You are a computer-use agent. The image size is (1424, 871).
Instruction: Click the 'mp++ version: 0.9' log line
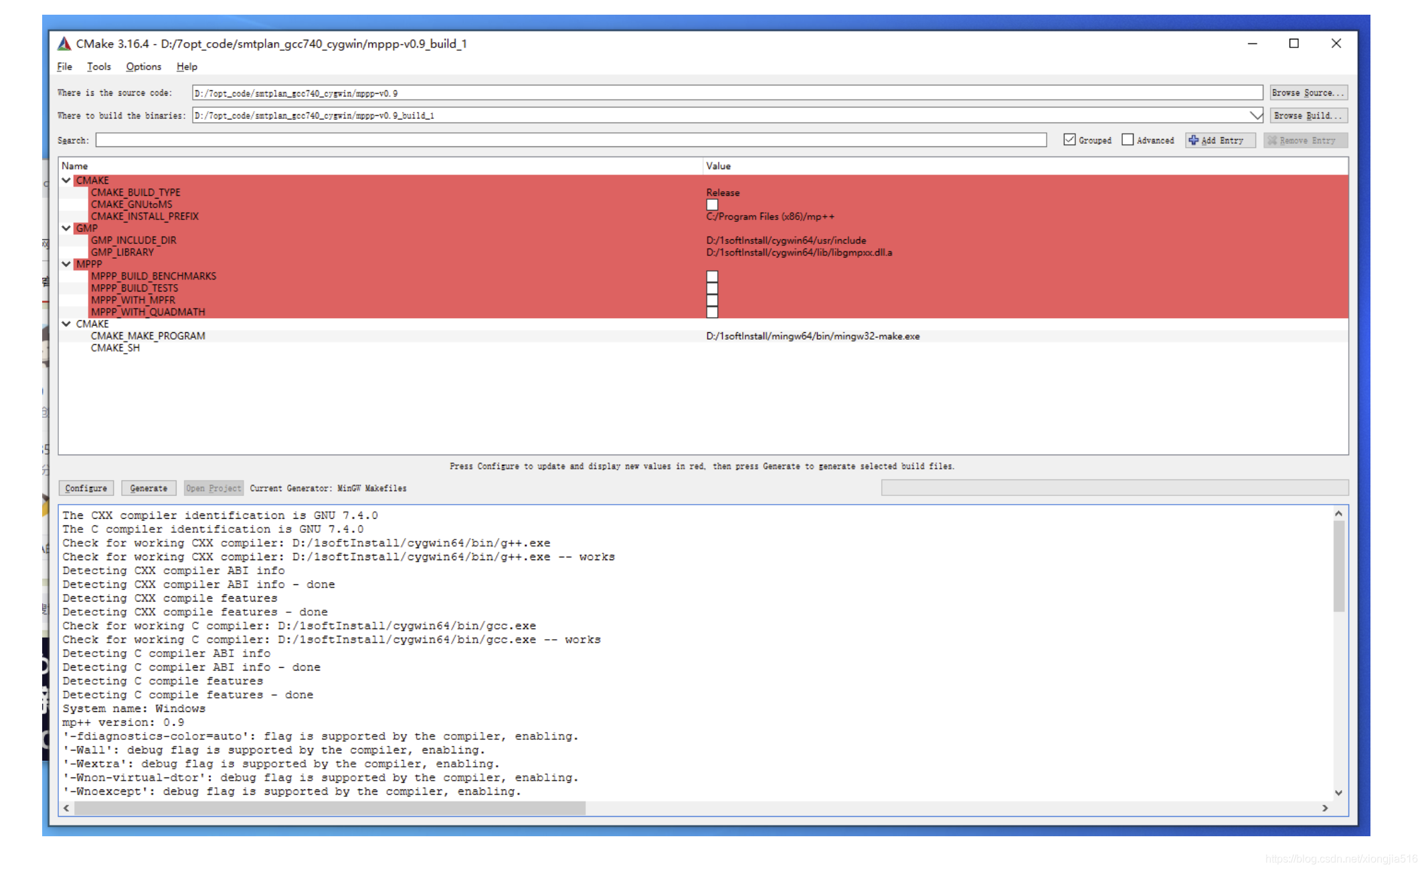click(x=123, y=723)
